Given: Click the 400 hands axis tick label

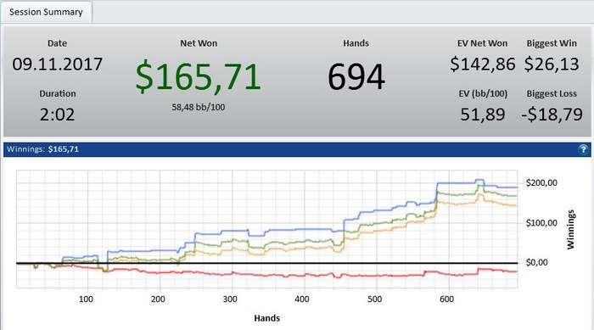Looking at the screenshot, I should pyautogui.click(x=302, y=299).
